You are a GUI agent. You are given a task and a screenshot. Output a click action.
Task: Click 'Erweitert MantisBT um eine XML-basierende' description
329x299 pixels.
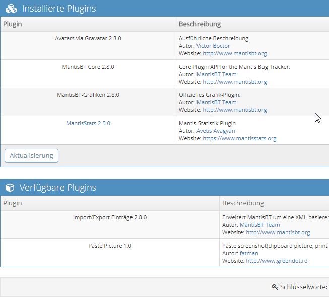[x=276, y=217]
